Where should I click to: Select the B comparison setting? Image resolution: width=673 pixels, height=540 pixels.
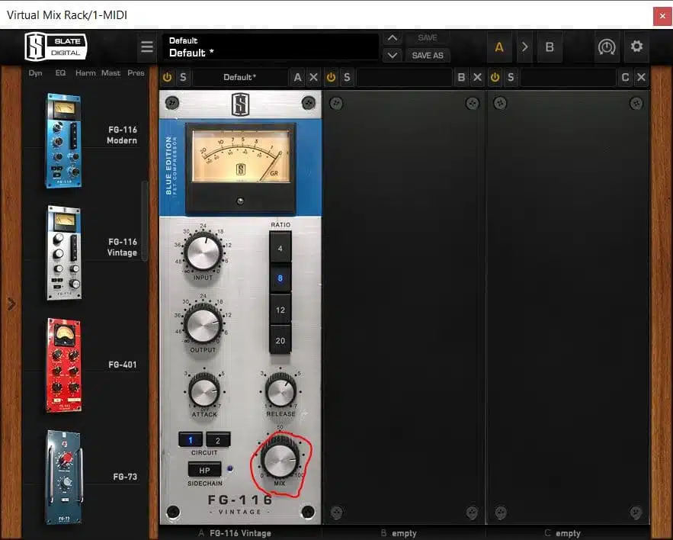(x=550, y=47)
